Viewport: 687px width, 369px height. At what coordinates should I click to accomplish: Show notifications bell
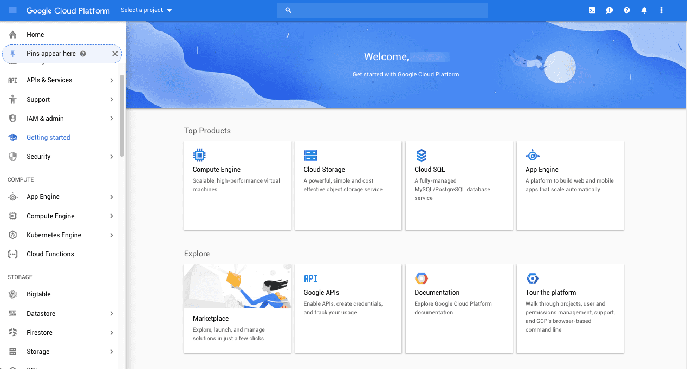(644, 10)
